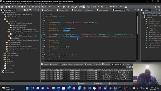This screenshot has height=91, width=161.
Task: Click the Terminate square toolbar icon
Action: pyautogui.click(x=25, y=7)
